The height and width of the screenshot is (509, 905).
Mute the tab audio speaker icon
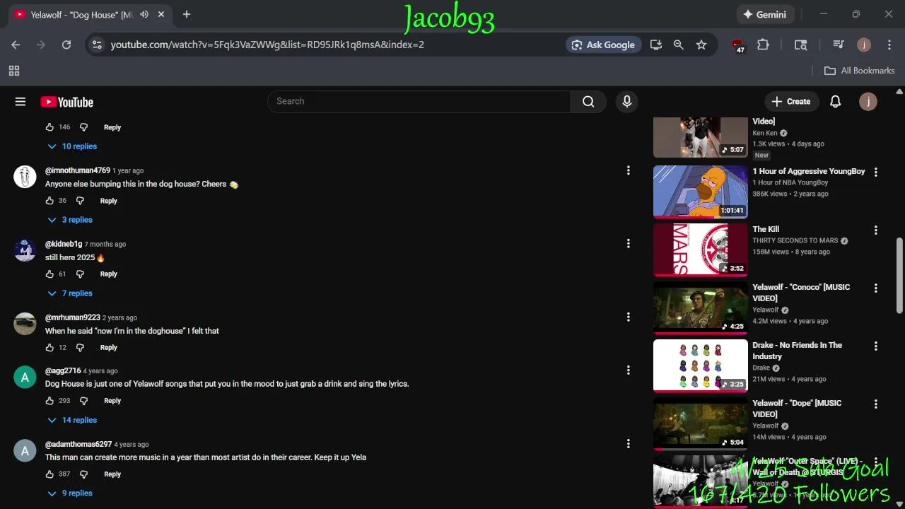(144, 15)
